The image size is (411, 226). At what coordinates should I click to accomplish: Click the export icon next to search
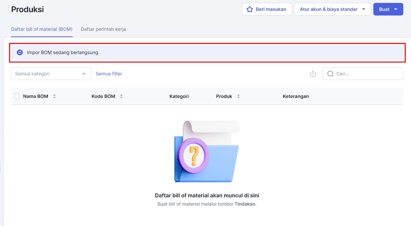[x=313, y=74]
